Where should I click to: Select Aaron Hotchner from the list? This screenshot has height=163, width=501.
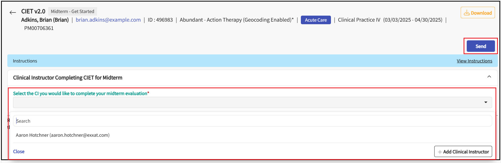[x=63, y=135]
